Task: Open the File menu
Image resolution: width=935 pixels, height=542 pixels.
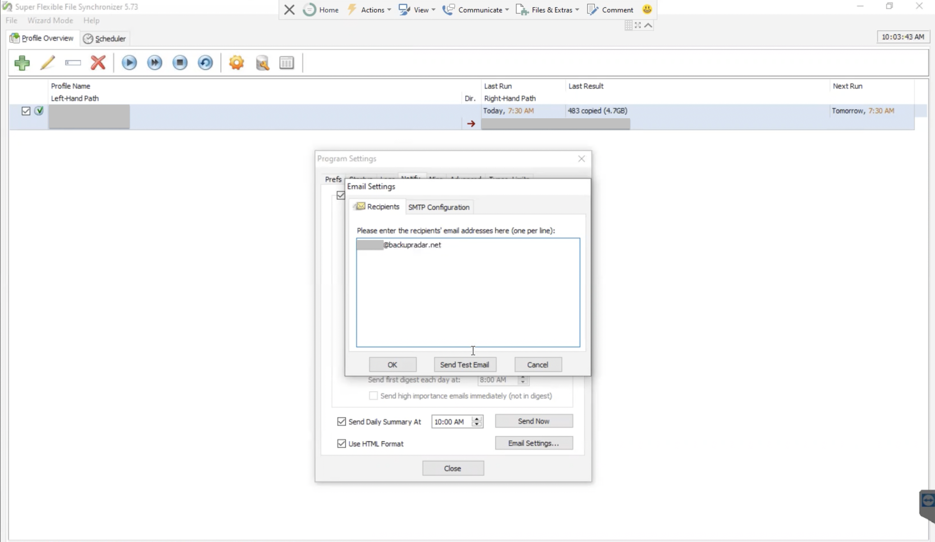Action: 11,21
